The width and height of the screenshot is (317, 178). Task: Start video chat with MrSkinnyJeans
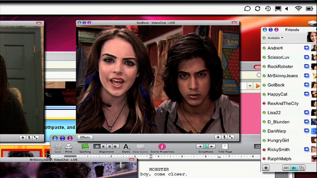click(x=307, y=76)
